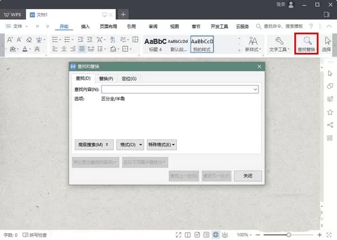
Task: Open the star icon in right sidebar
Action: [x=330, y=112]
